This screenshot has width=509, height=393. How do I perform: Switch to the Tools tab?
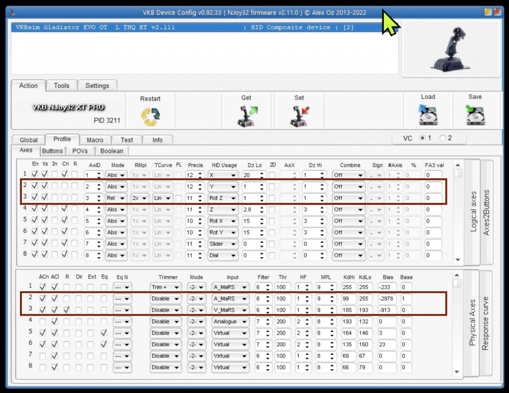(x=62, y=85)
